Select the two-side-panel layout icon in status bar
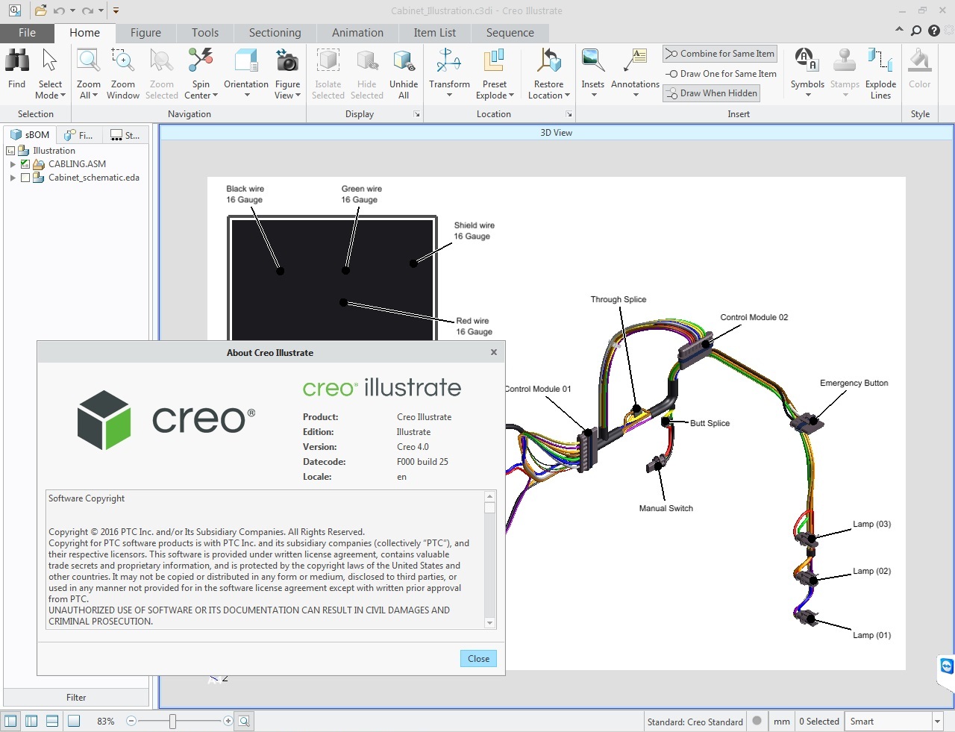955x732 pixels. (x=31, y=721)
